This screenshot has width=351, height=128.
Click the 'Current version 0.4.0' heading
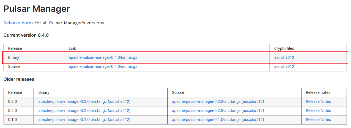pos(26,35)
